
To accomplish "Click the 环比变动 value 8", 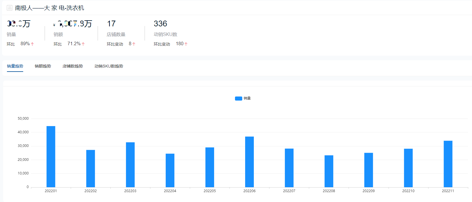I will 130,43.
